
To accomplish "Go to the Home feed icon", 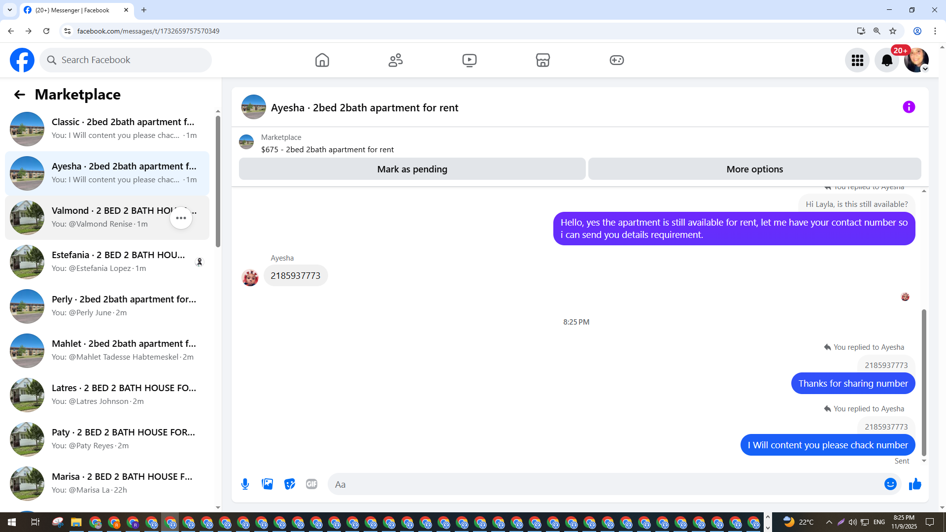I will click(x=322, y=60).
